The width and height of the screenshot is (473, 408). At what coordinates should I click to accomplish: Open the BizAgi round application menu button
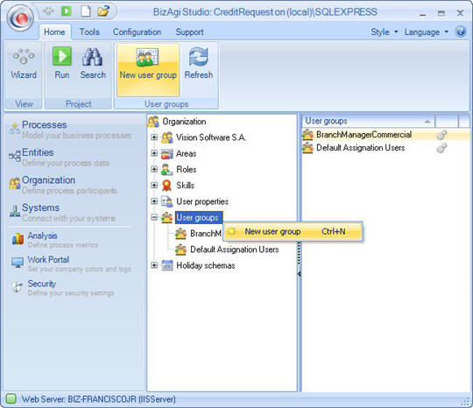pyautogui.click(x=20, y=18)
